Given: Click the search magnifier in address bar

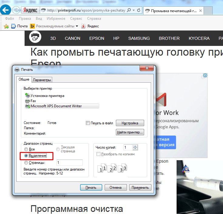Looking at the screenshot, I should pyautogui.click(x=129, y=10).
